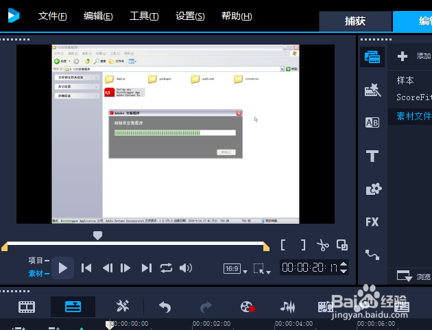Click the timecode field 00:00:20
Screen dimensions: 432x330
[x=309, y=268]
